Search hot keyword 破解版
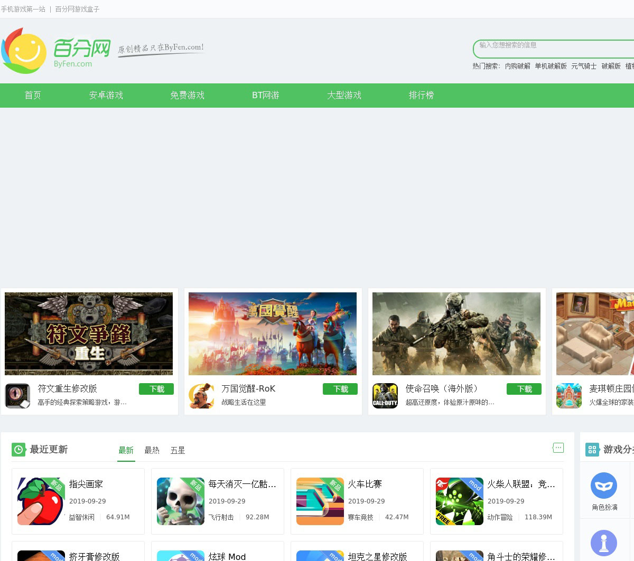 [611, 66]
